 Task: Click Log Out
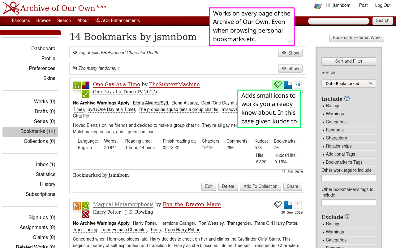point(383,5)
